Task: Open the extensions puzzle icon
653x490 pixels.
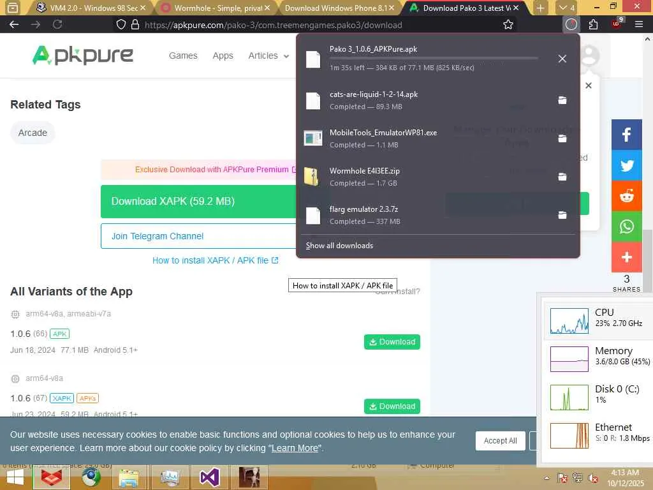Action: click(594, 25)
